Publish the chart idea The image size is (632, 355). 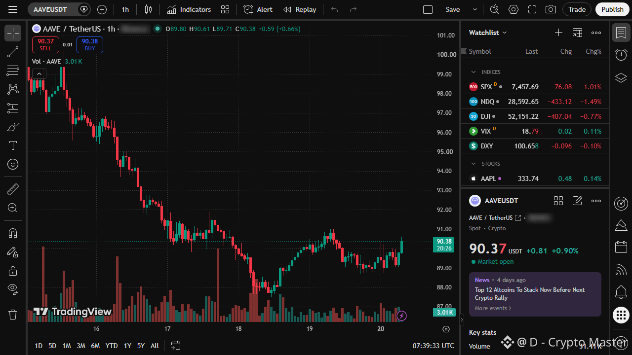(x=613, y=9)
